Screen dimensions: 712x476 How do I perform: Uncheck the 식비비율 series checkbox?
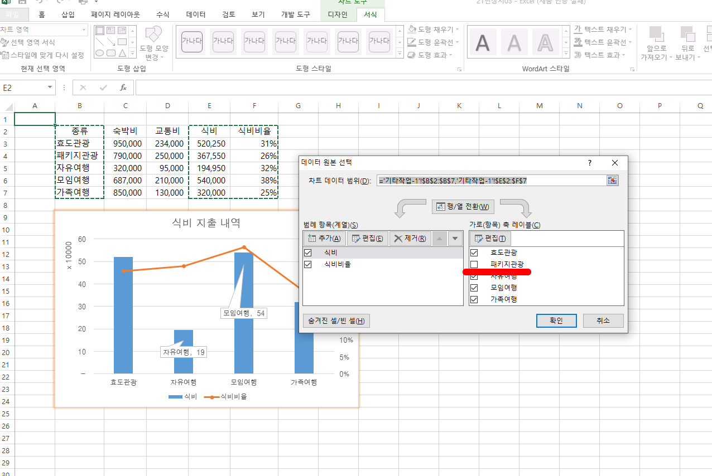coord(308,265)
